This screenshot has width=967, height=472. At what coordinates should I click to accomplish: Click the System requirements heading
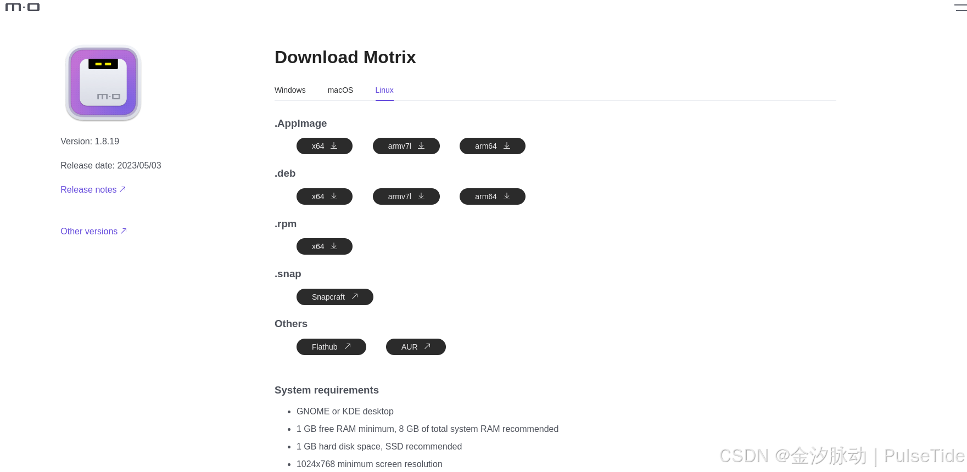pos(327,390)
